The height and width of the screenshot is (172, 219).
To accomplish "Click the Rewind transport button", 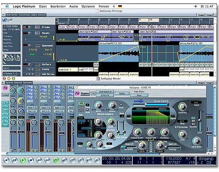I will click(39, 160).
